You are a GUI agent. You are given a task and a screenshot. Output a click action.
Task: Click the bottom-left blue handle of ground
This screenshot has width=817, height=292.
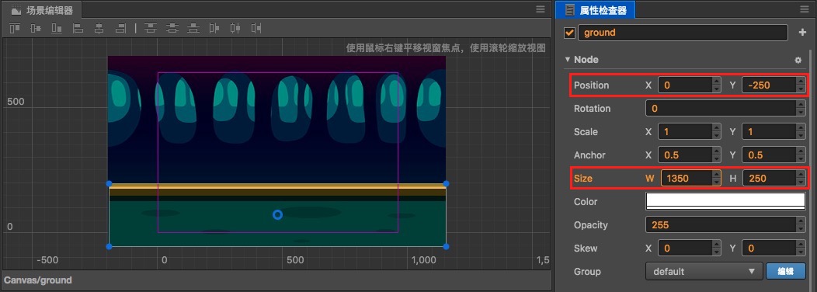click(109, 246)
